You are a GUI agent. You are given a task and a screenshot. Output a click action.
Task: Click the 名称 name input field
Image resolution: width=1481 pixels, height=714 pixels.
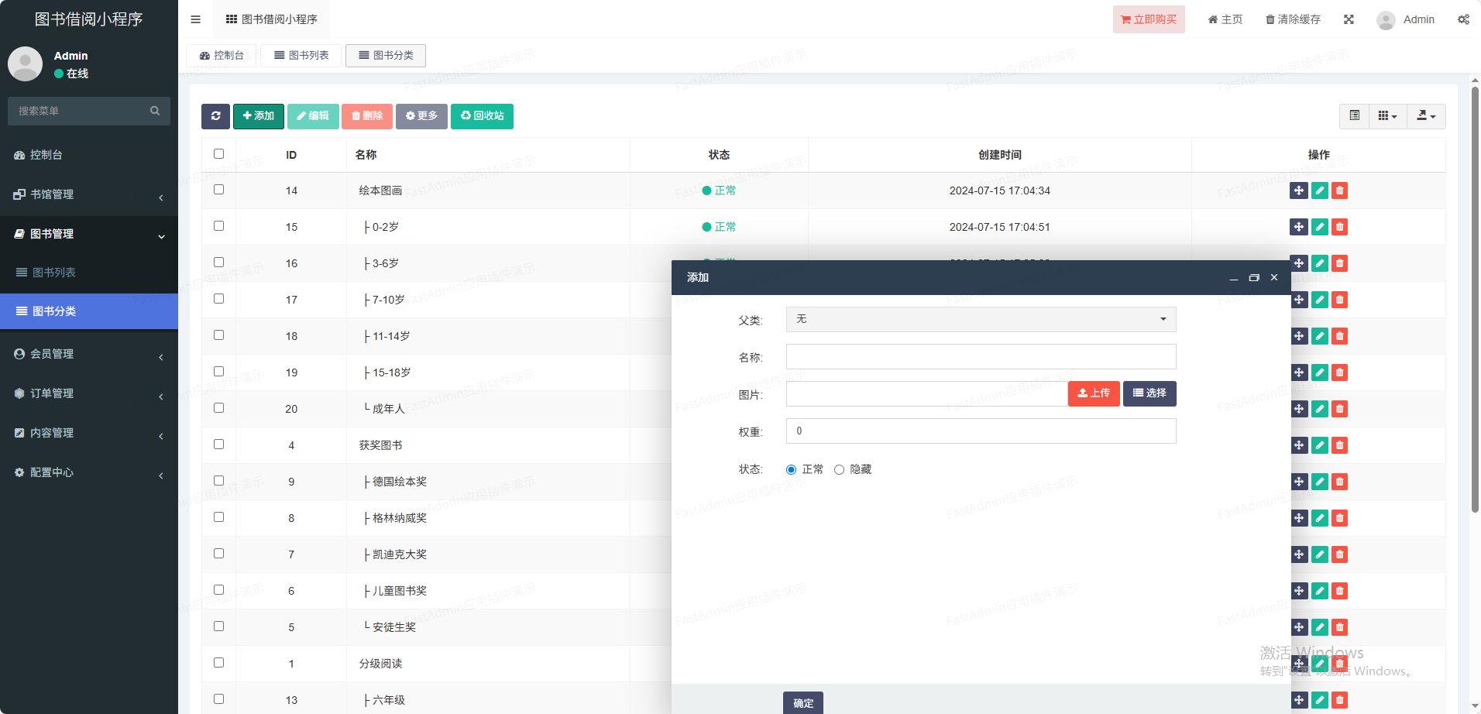(981, 357)
